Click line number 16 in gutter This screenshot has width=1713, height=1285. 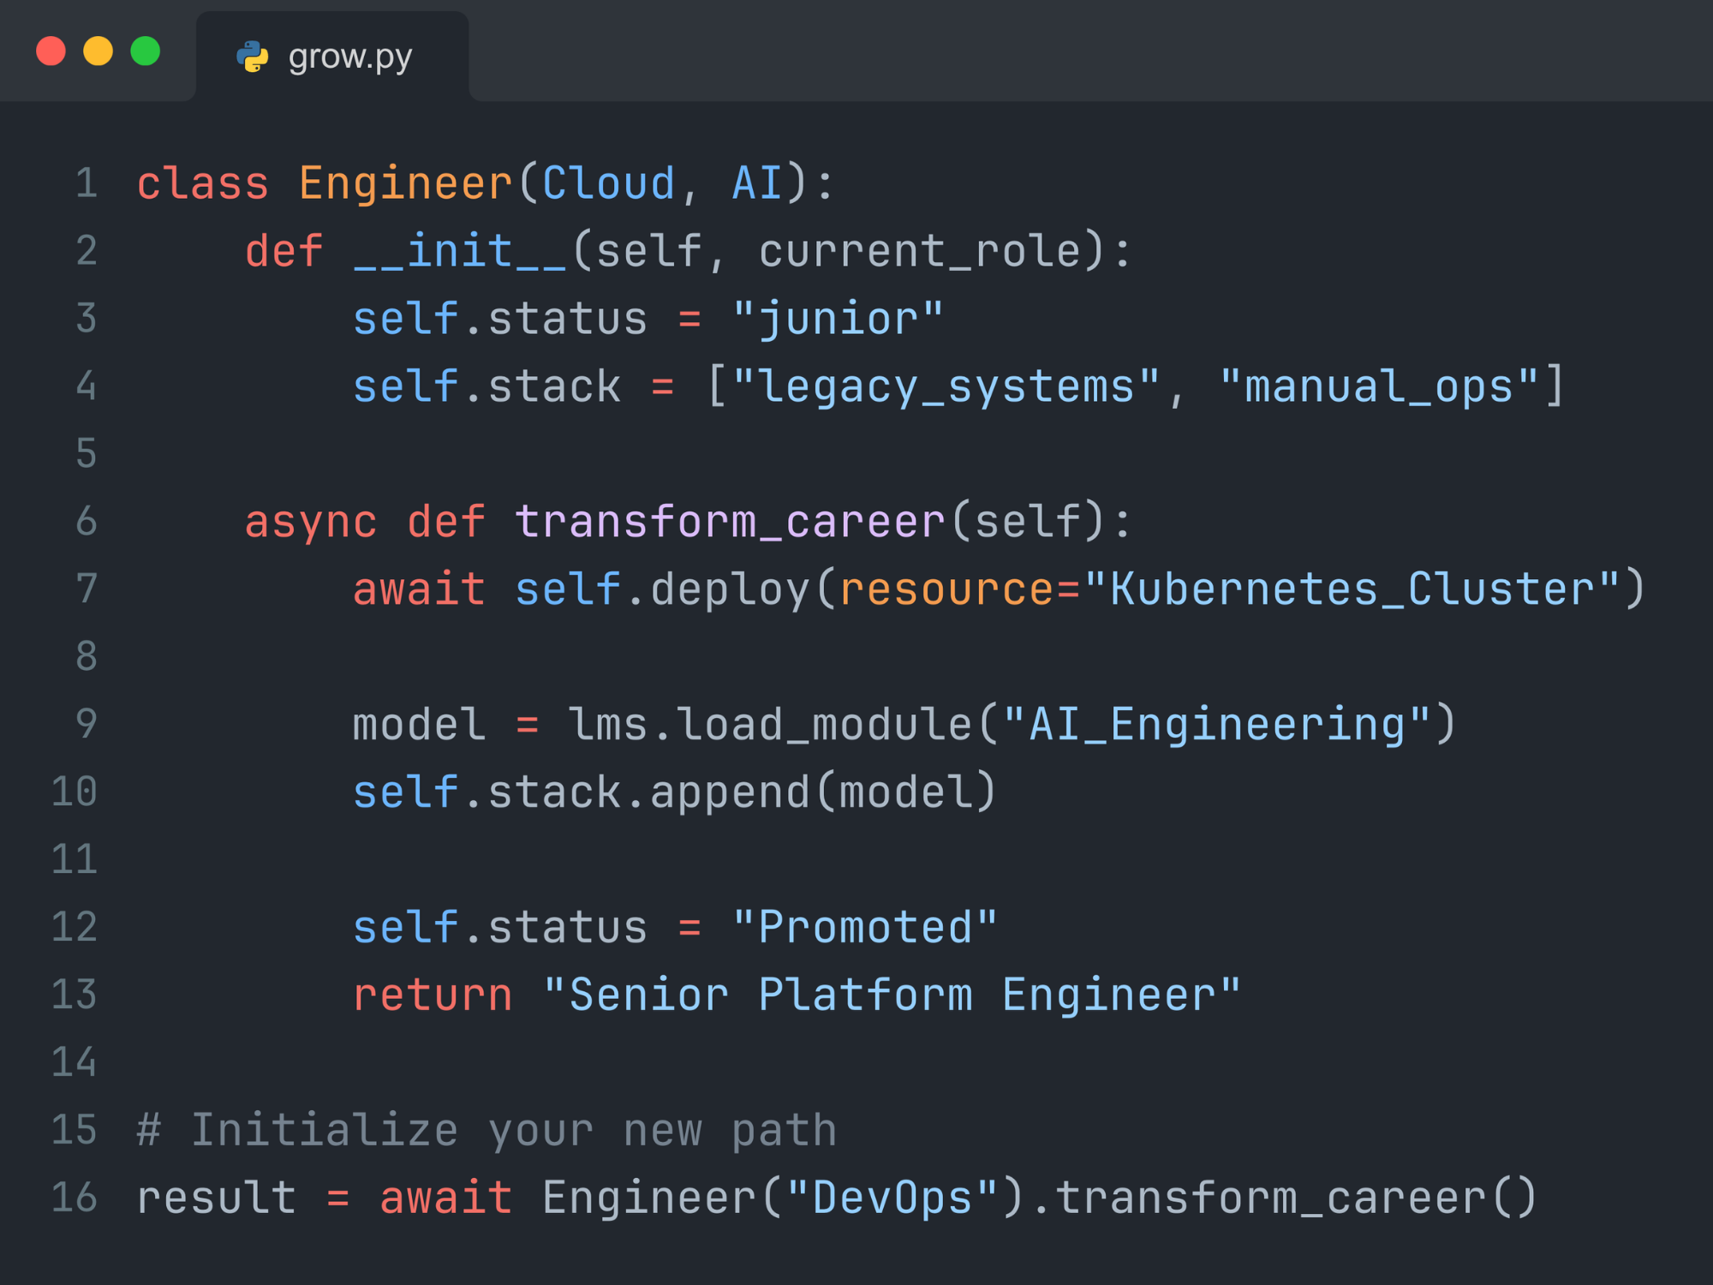(75, 1197)
